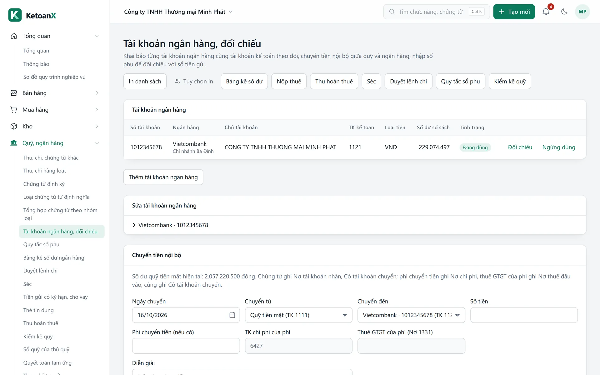Expand the company name dropdown
The image size is (600, 375).
pos(231,12)
